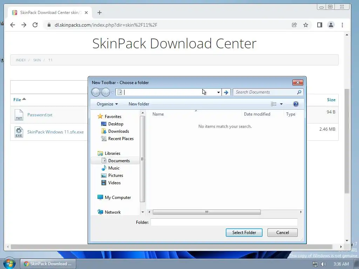The image size is (359, 269).
Task: Create a New folder
Action: click(x=139, y=104)
